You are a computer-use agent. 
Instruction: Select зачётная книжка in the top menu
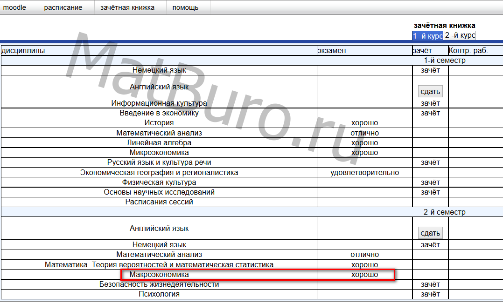click(127, 7)
